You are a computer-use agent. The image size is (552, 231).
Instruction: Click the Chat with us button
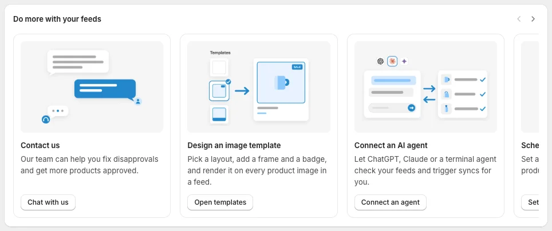click(48, 202)
